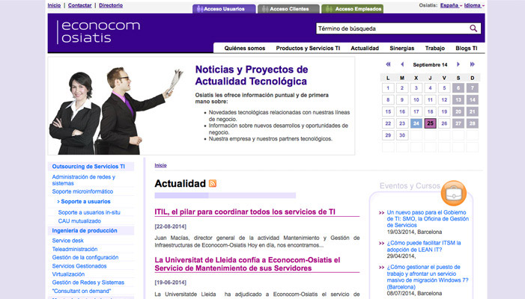The width and height of the screenshot is (525, 299).
Task: Open Soporte a usuarios in-situ
Action: click(x=89, y=212)
